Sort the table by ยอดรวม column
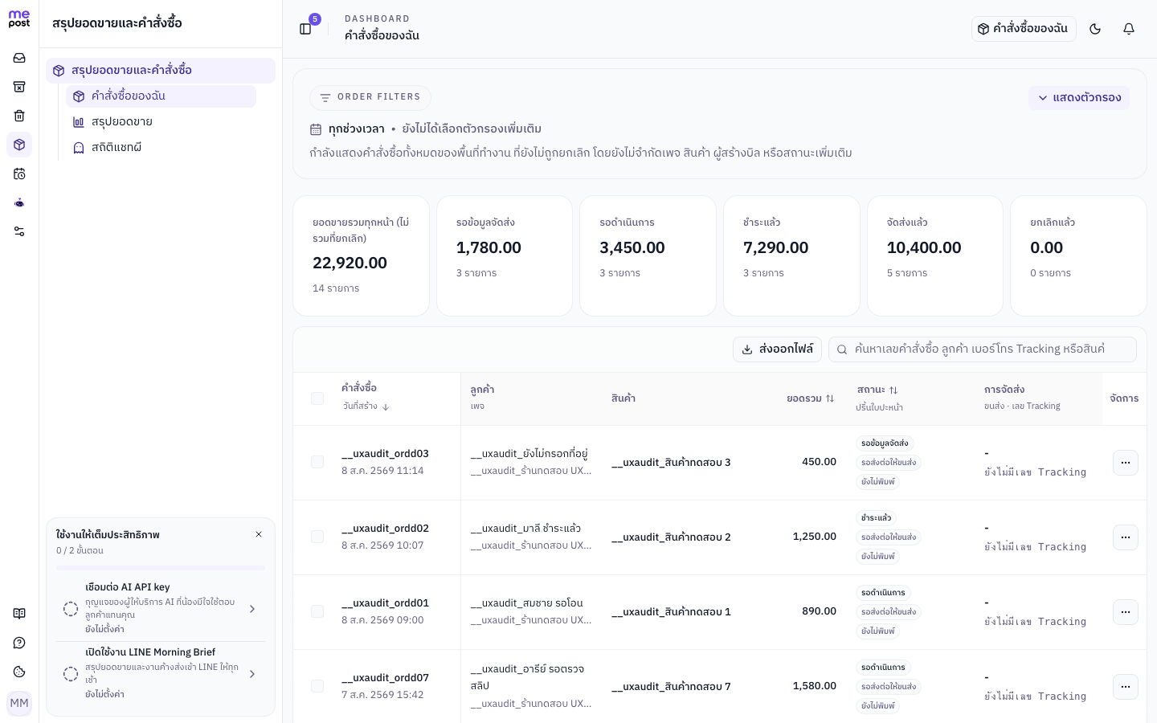 [811, 398]
